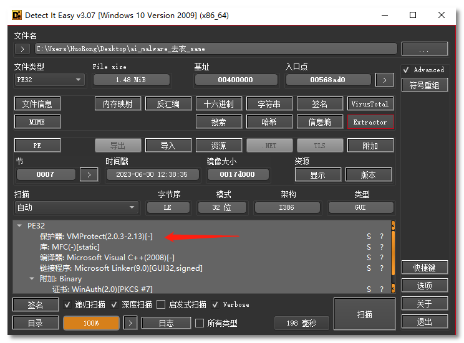Click the 目录 directory button

36,323
